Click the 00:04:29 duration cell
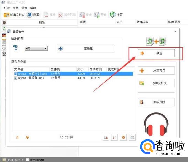Image resolution: width=188 pixels, height=162 pixels. tap(95, 78)
